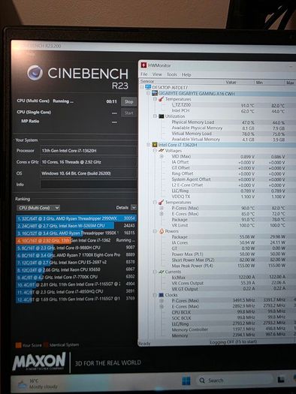
Task: Click the taskbar Search box
Action: (234, 380)
